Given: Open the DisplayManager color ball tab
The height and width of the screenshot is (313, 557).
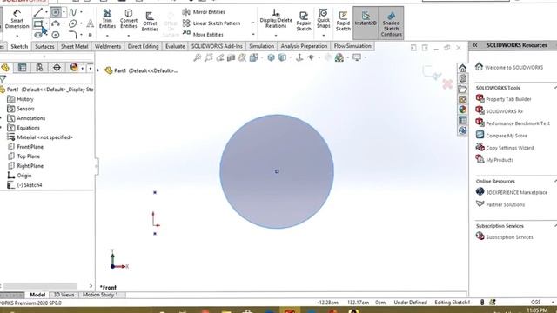Looking at the screenshot, I should 73,68.
